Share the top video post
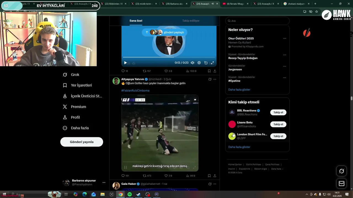 (x=215, y=71)
